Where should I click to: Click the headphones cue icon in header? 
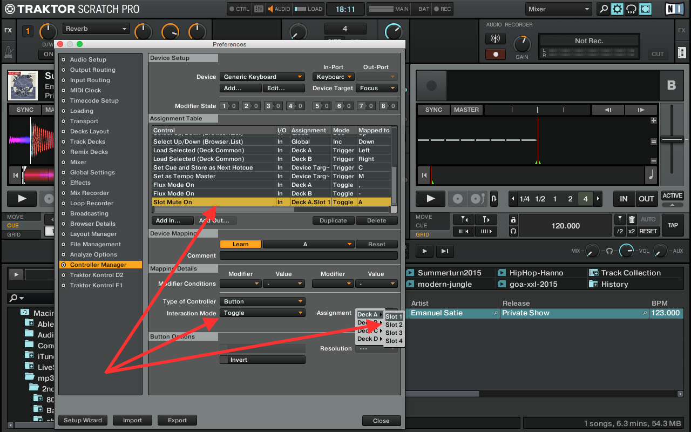[631, 9]
